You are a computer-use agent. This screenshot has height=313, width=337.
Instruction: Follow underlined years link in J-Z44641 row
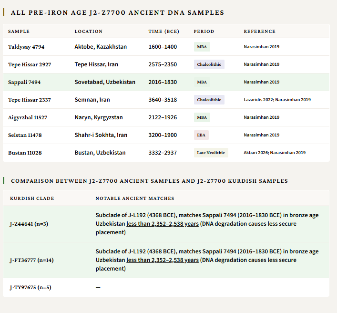(163, 224)
